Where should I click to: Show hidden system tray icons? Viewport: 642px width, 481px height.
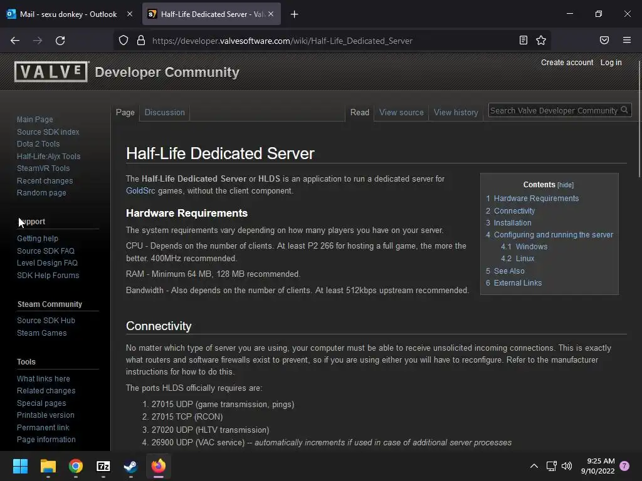(534, 466)
